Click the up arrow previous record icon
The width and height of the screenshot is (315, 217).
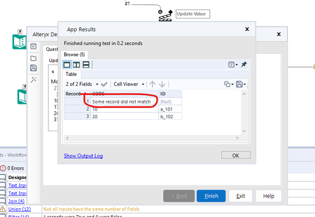152,85
